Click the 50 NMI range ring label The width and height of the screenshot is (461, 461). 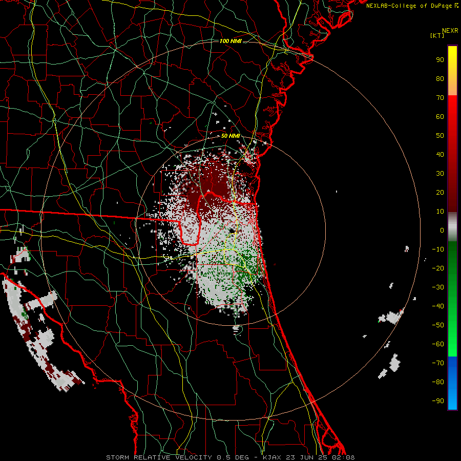point(230,136)
